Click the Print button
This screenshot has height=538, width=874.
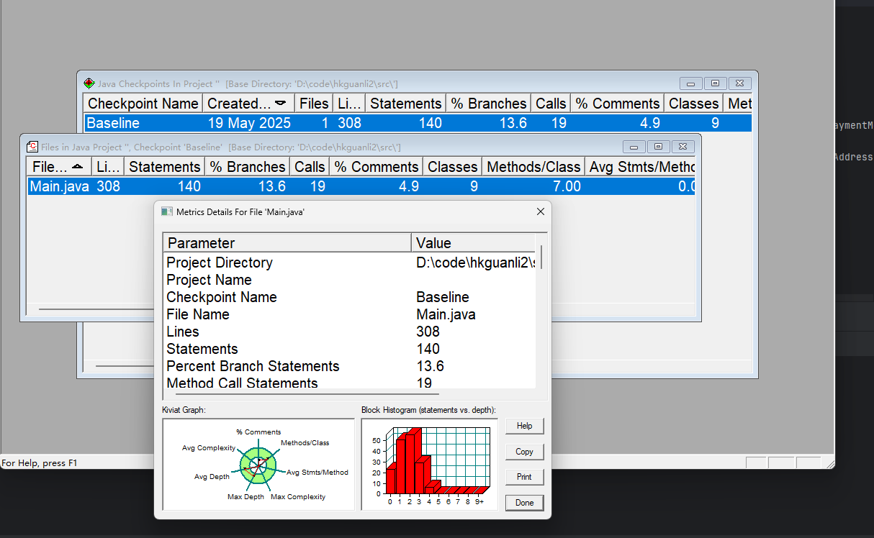pos(524,477)
